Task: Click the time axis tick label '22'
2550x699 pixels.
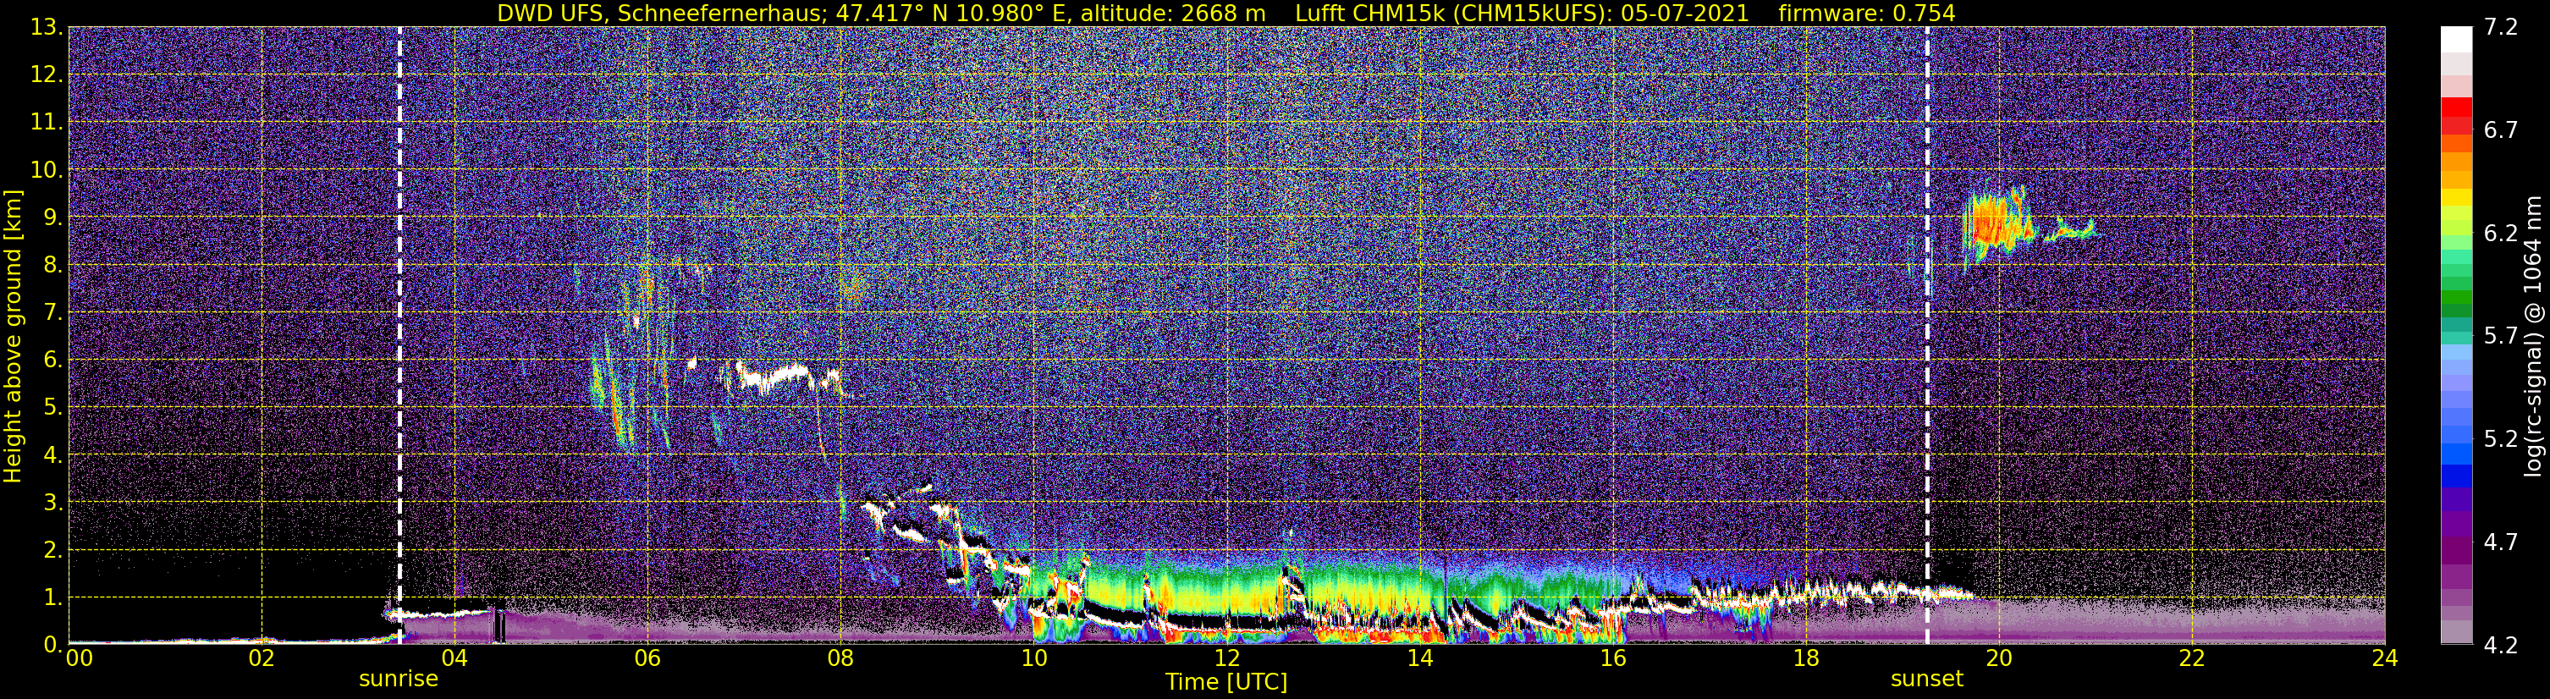Action: (x=2192, y=658)
